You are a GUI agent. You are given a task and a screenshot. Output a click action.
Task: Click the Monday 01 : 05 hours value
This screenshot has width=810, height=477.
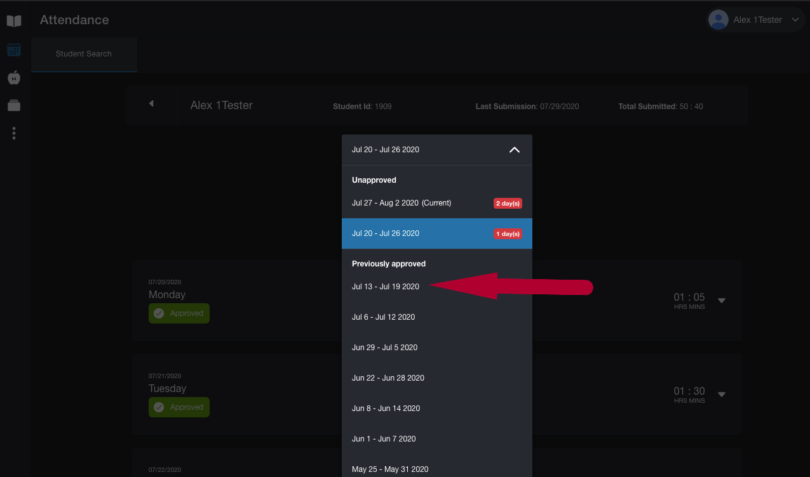(x=689, y=297)
